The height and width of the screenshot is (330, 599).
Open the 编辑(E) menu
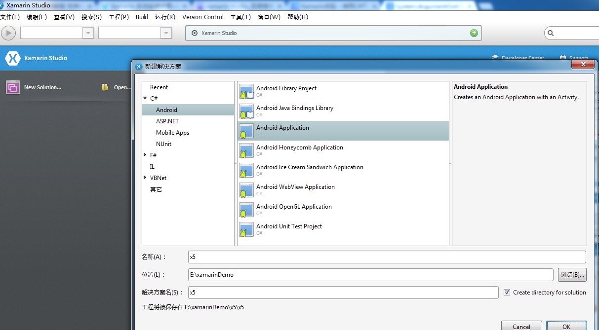37,17
